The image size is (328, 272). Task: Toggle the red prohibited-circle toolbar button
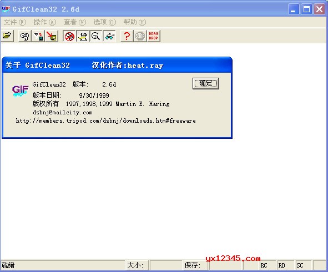pos(69,36)
